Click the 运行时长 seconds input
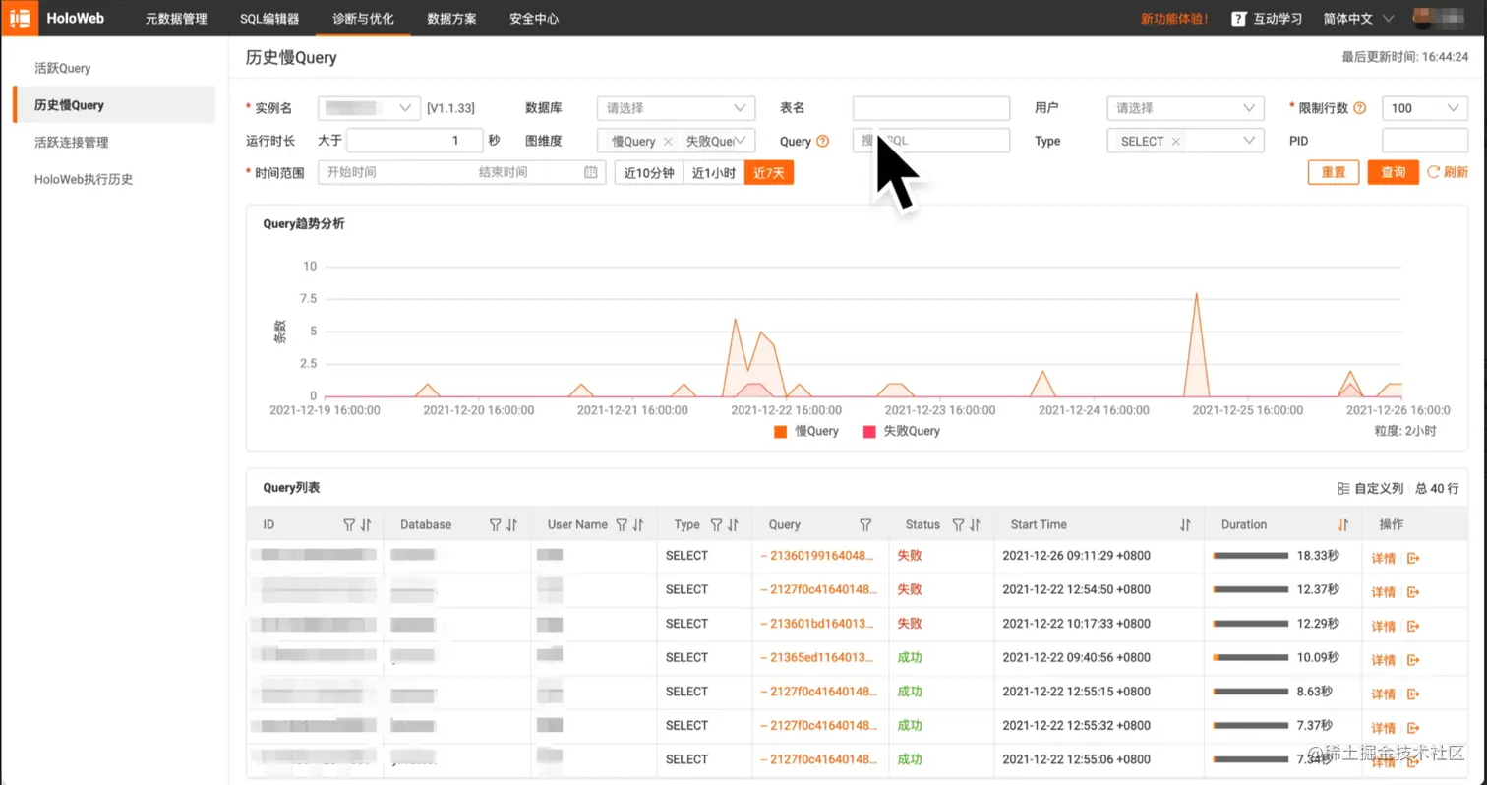 point(415,141)
